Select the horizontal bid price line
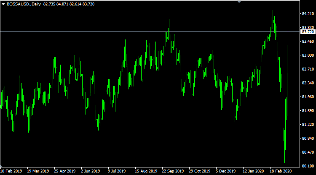This screenshot has width=316, height=175. 150,32
